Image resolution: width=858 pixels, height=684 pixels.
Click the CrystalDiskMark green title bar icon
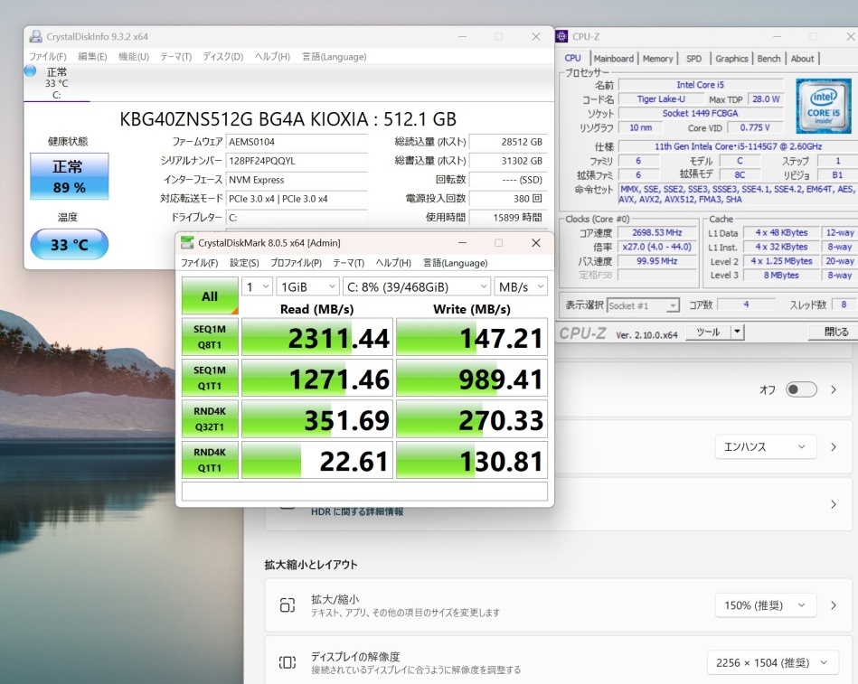[x=187, y=242]
